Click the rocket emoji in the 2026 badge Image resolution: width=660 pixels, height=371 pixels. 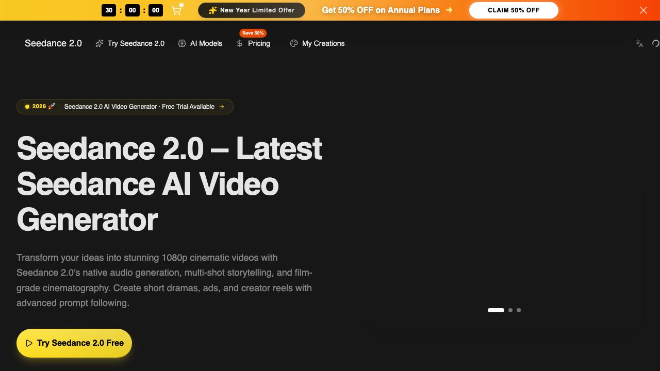pyautogui.click(x=52, y=106)
